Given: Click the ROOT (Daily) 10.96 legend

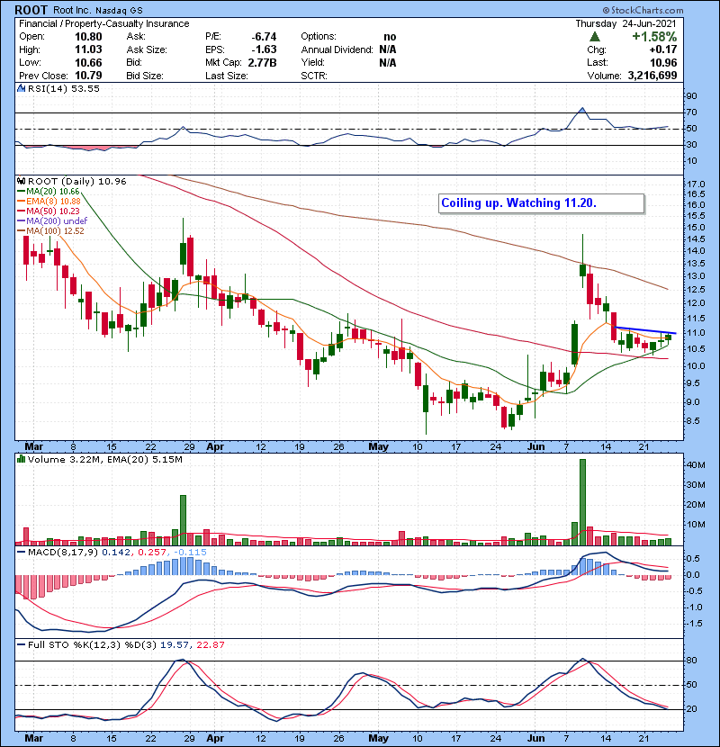Looking at the screenshot, I should [x=77, y=182].
